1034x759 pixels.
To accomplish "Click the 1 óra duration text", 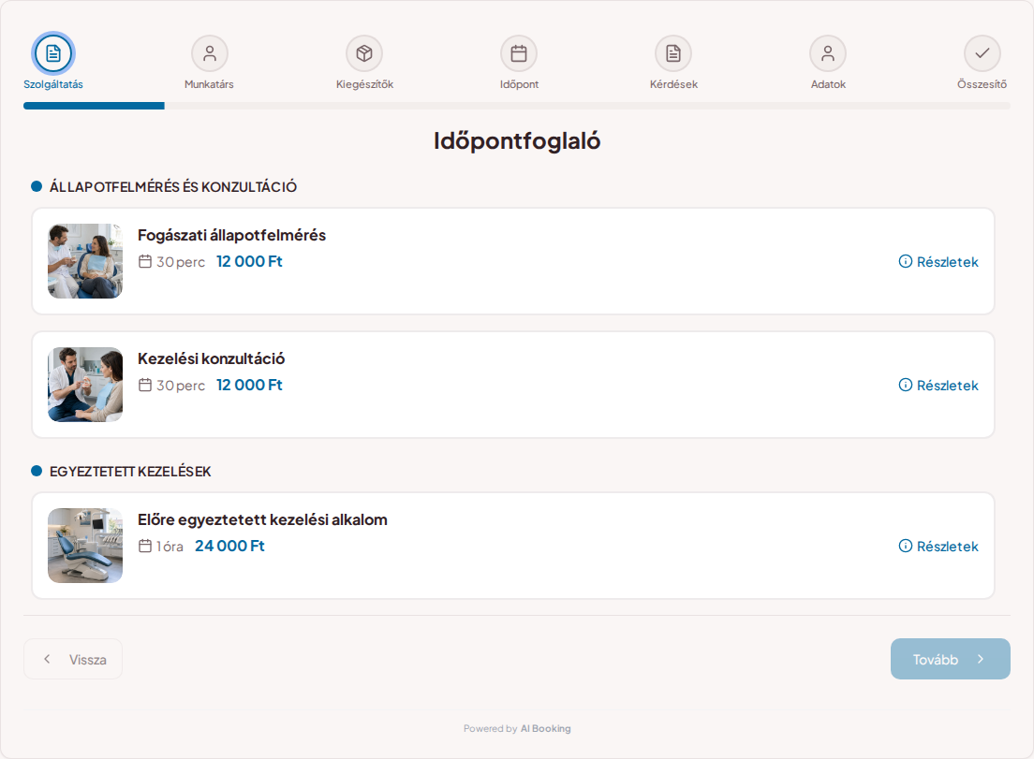I will pos(170,547).
